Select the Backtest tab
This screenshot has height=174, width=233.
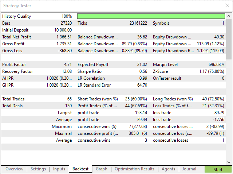point(80,169)
